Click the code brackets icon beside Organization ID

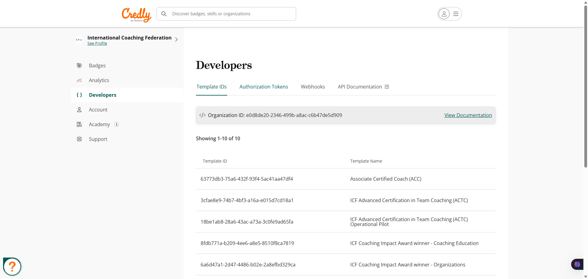point(202,115)
